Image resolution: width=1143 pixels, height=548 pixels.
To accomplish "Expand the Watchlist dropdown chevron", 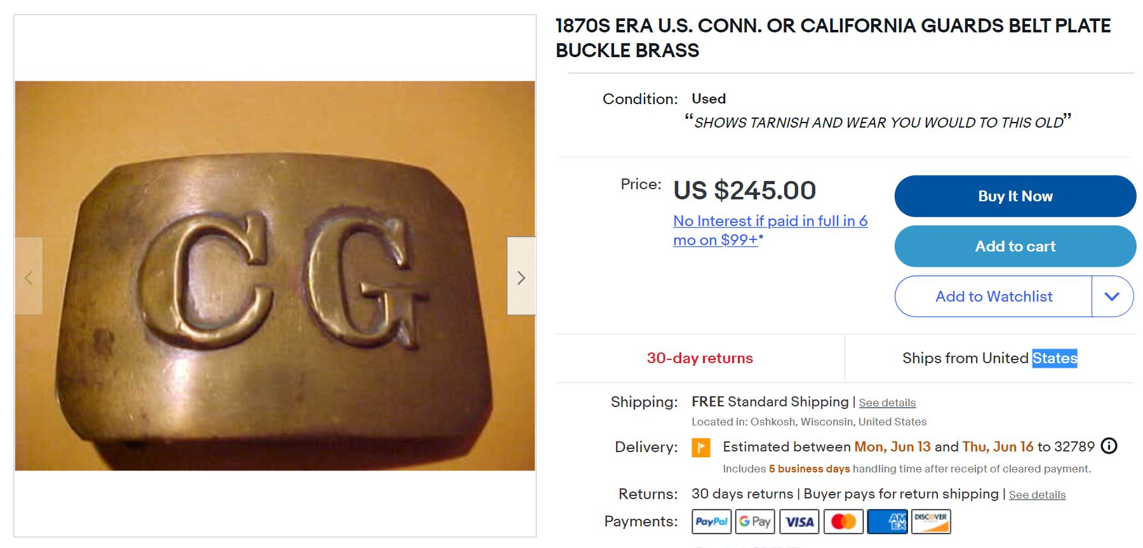I will 1112,297.
